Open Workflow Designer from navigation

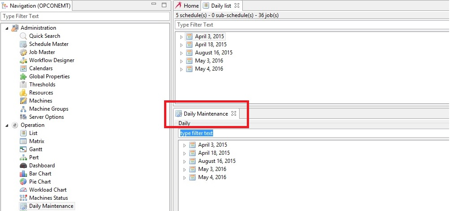52,60
